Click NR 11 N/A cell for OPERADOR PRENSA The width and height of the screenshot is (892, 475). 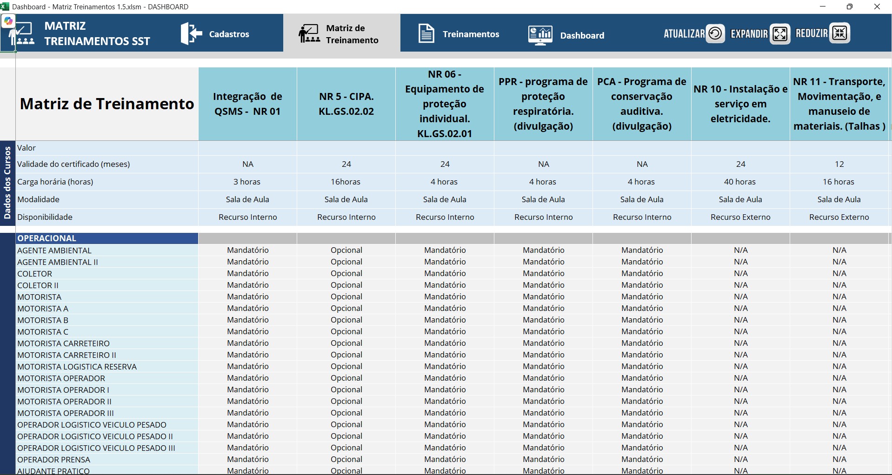pyautogui.click(x=839, y=459)
